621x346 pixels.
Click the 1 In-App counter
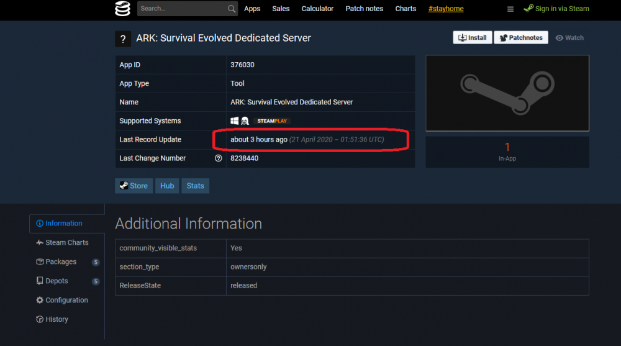click(x=507, y=152)
